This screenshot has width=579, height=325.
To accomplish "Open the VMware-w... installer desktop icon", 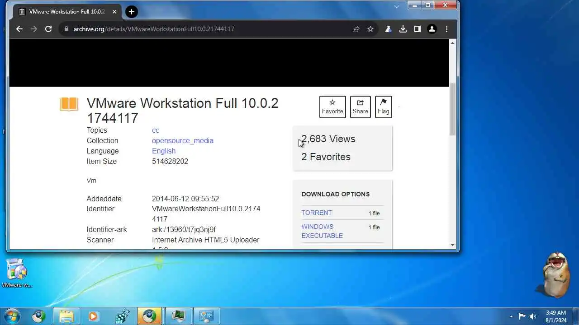I will pyautogui.click(x=17, y=273).
